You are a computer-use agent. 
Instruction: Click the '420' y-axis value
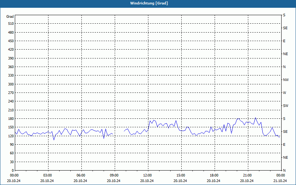click(x=11, y=50)
